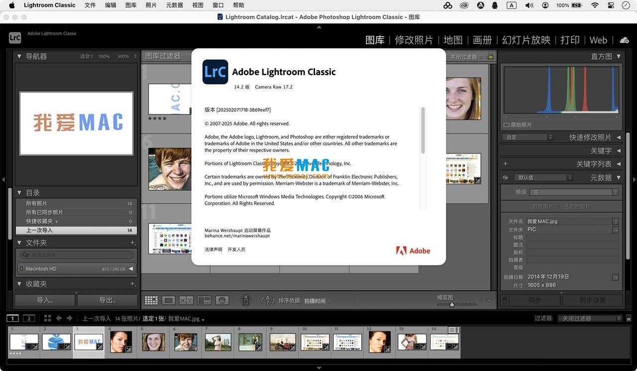
Task: Click the LrC identity plate logo
Action: tap(15, 37)
